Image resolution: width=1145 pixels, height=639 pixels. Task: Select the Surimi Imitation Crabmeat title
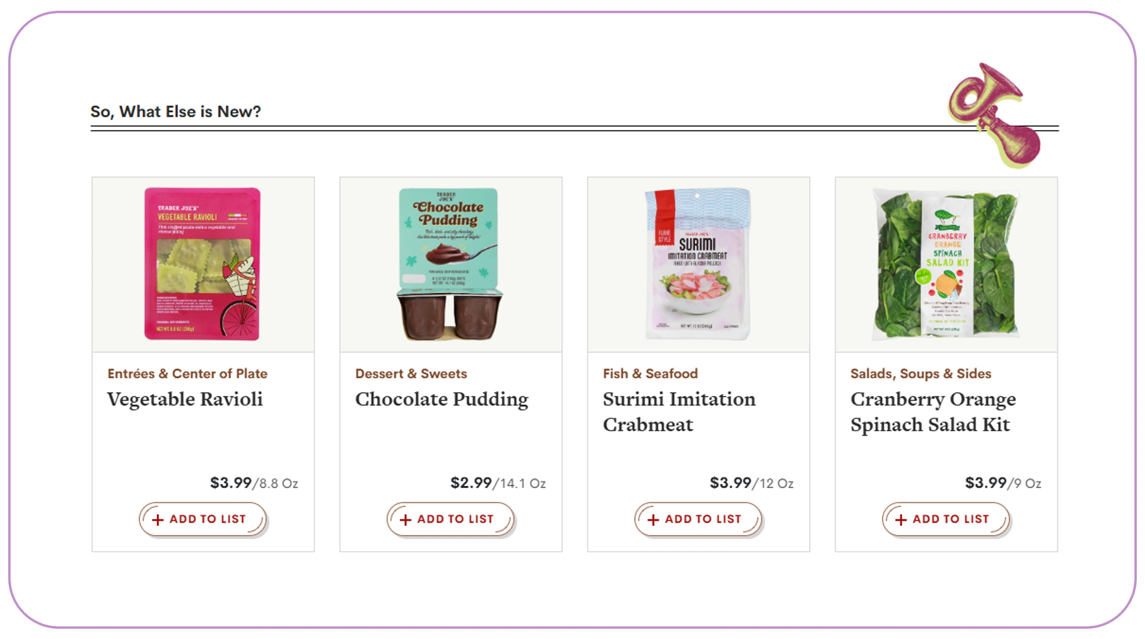pyautogui.click(x=679, y=412)
